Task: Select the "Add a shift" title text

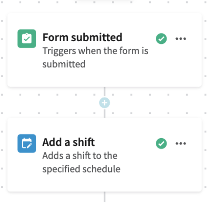Action: [68, 142]
